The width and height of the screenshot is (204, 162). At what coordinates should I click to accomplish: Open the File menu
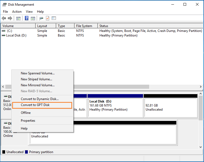pos(5,12)
